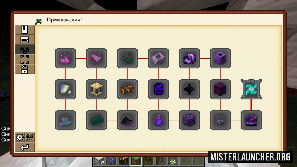Open the gear settings icon

(x=20, y=137)
